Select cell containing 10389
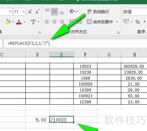This screenshot has width=147, height=131. 85,90
